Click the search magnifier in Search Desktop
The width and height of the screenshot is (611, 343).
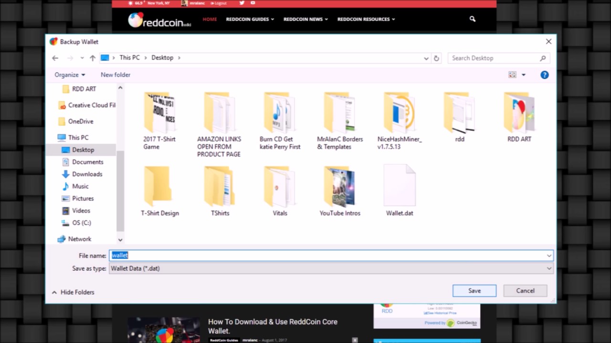(543, 58)
